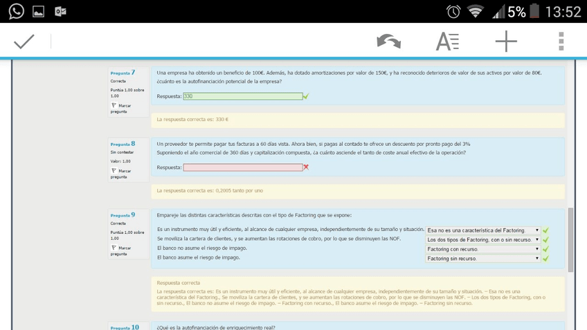The image size is (587, 330).
Task: Tap the undo arrow icon
Action: (388, 41)
